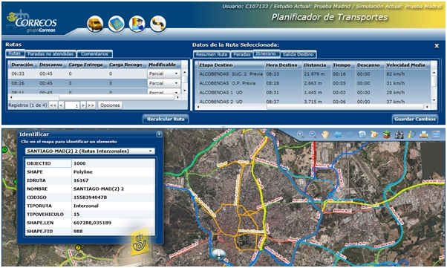Sort by the Descanso column in Rutas
Screen dimensions: 447x268
point(50,65)
